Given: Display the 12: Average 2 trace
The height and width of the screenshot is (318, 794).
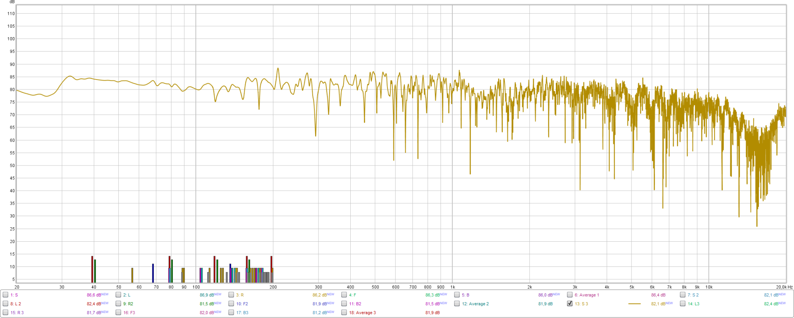Looking at the screenshot, I should (x=457, y=304).
